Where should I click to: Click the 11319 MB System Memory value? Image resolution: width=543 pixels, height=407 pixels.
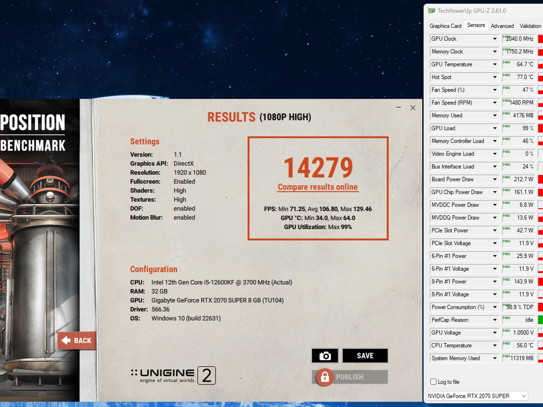[x=519, y=358]
